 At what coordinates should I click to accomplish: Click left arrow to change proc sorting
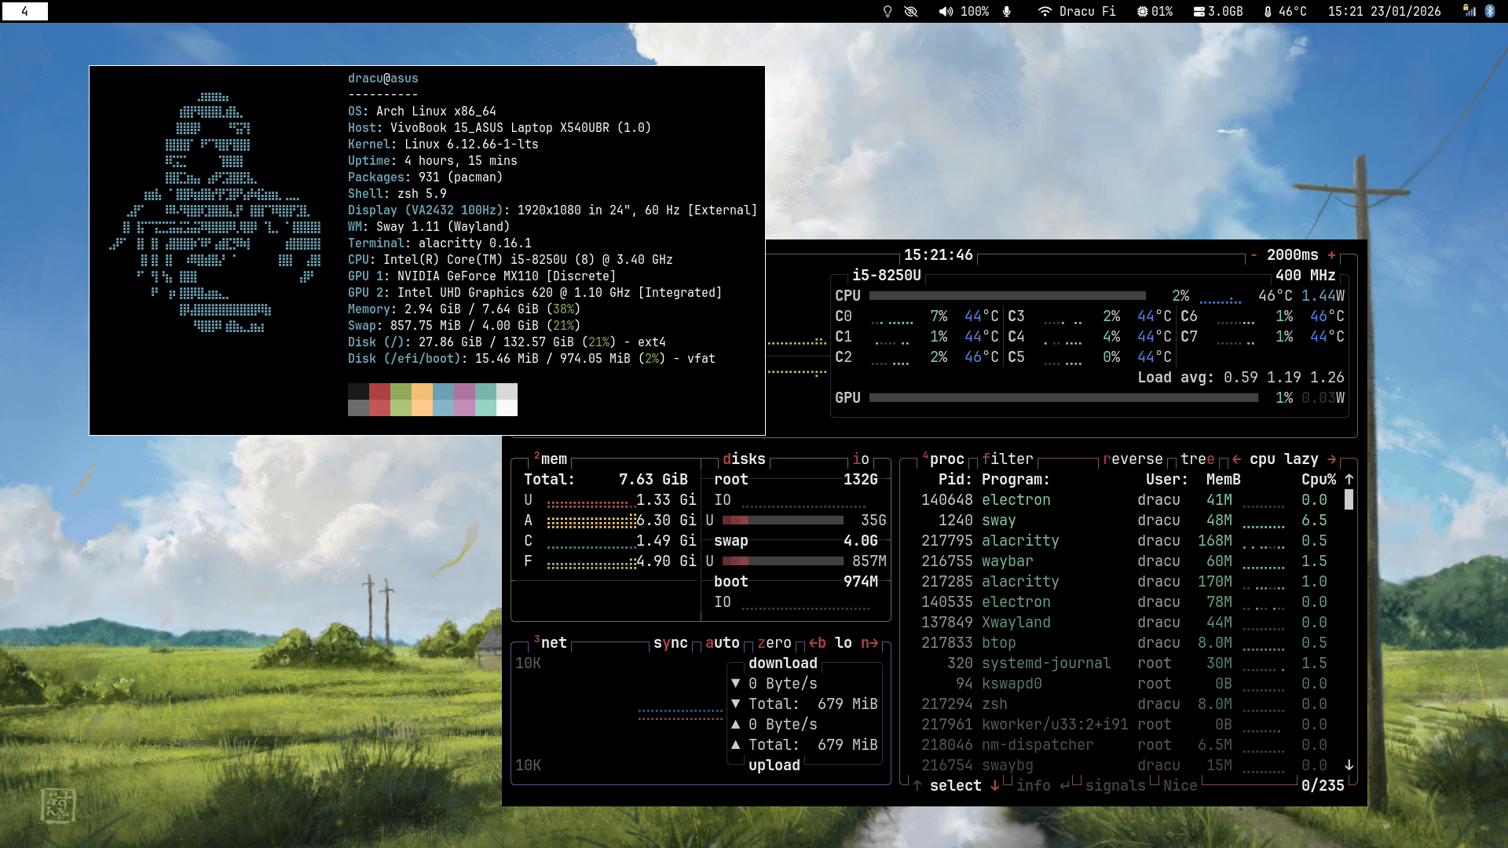pos(1237,459)
